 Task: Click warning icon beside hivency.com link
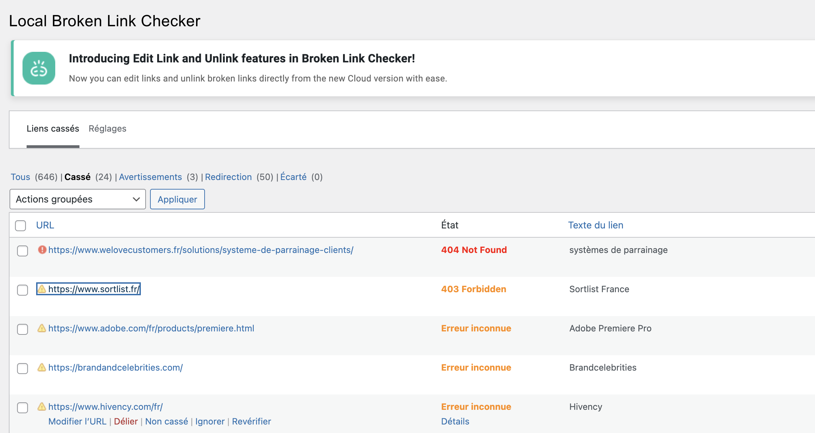(x=42, y=407)
